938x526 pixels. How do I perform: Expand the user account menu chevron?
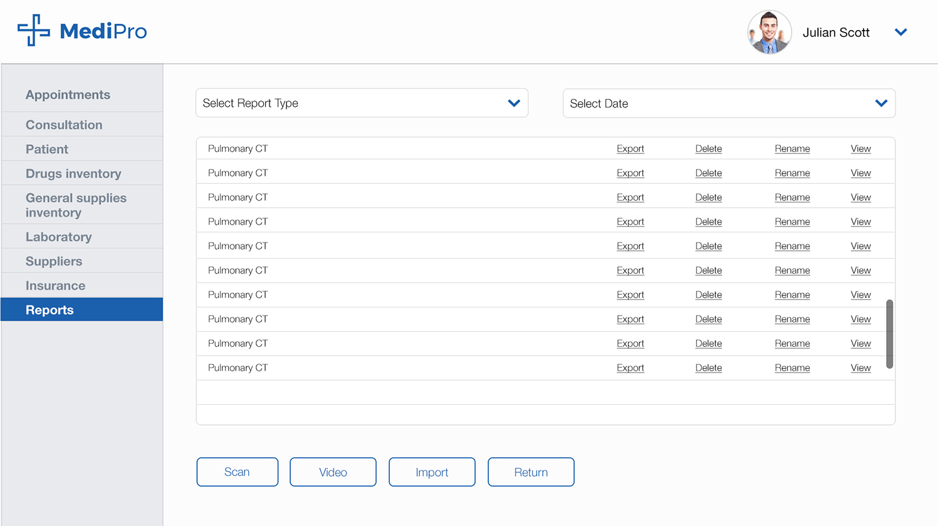[900, 32]
